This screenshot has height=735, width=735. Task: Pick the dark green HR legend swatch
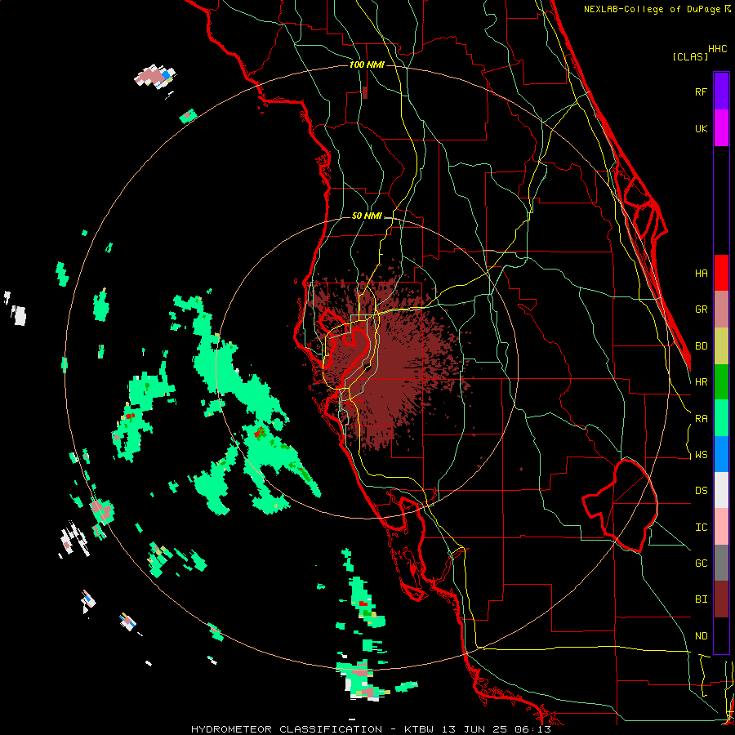721,381
